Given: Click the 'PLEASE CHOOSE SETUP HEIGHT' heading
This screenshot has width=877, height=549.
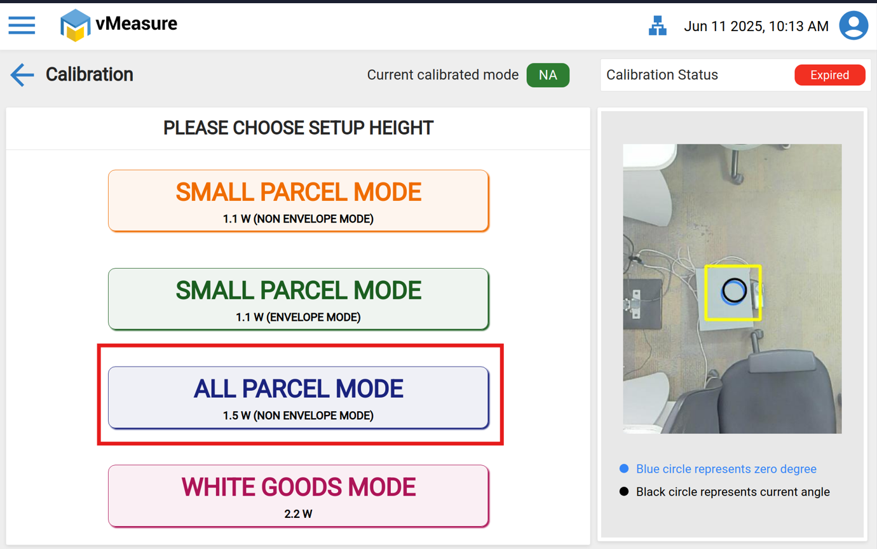Looking at the screenshot, I should (298, 128).
